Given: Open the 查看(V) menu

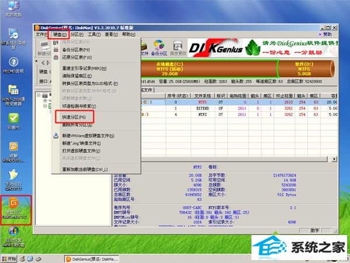Looking at the screenshot, I should 111,34.
